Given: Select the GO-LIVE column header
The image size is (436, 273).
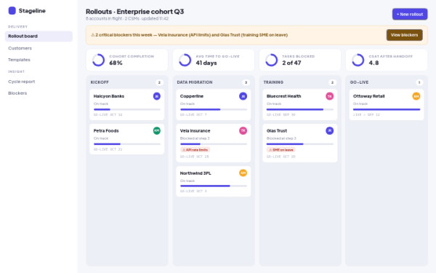Looking at the screenshot, I should click(359, 82).
